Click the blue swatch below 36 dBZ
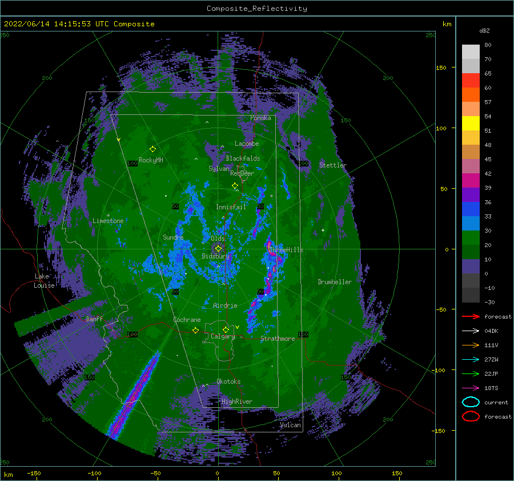This screenshot has width=514, height=481. [471, 209]
